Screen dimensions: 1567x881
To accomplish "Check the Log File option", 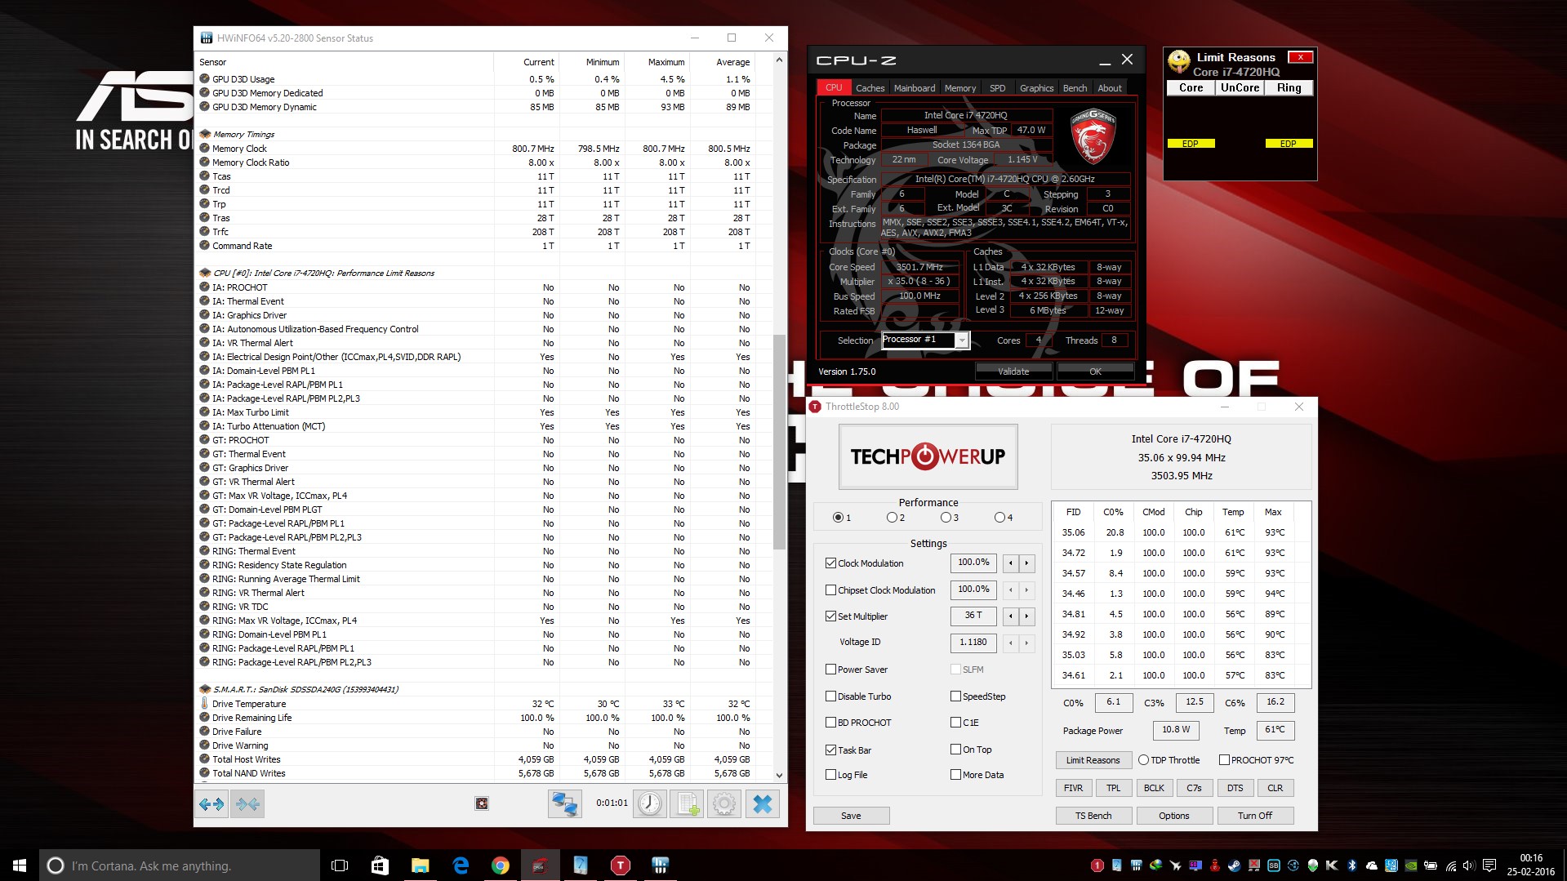I will tap(830, 775).
